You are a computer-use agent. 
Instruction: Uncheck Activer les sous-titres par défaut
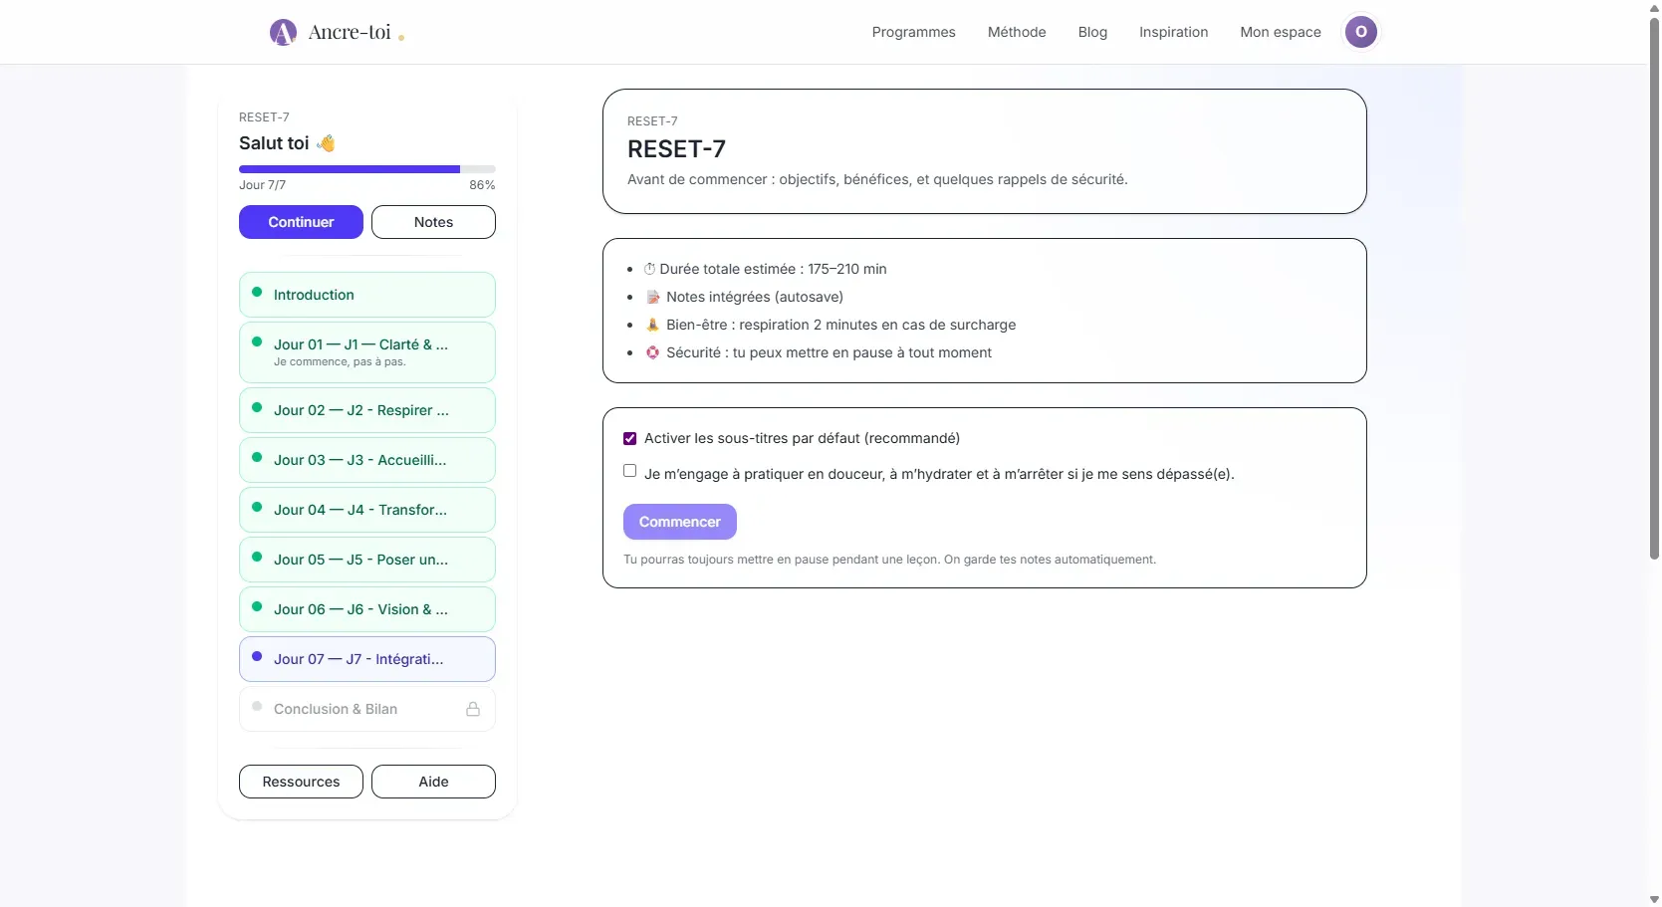(x=629, y=437)
